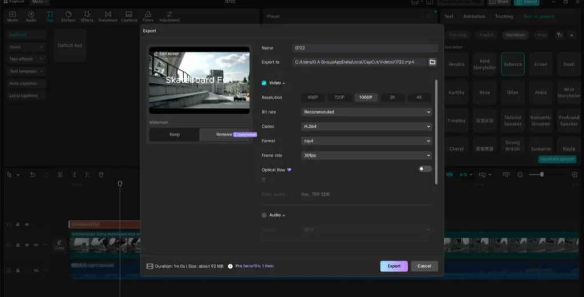Select the Rebecca voice card

click(x=513, y=64)
